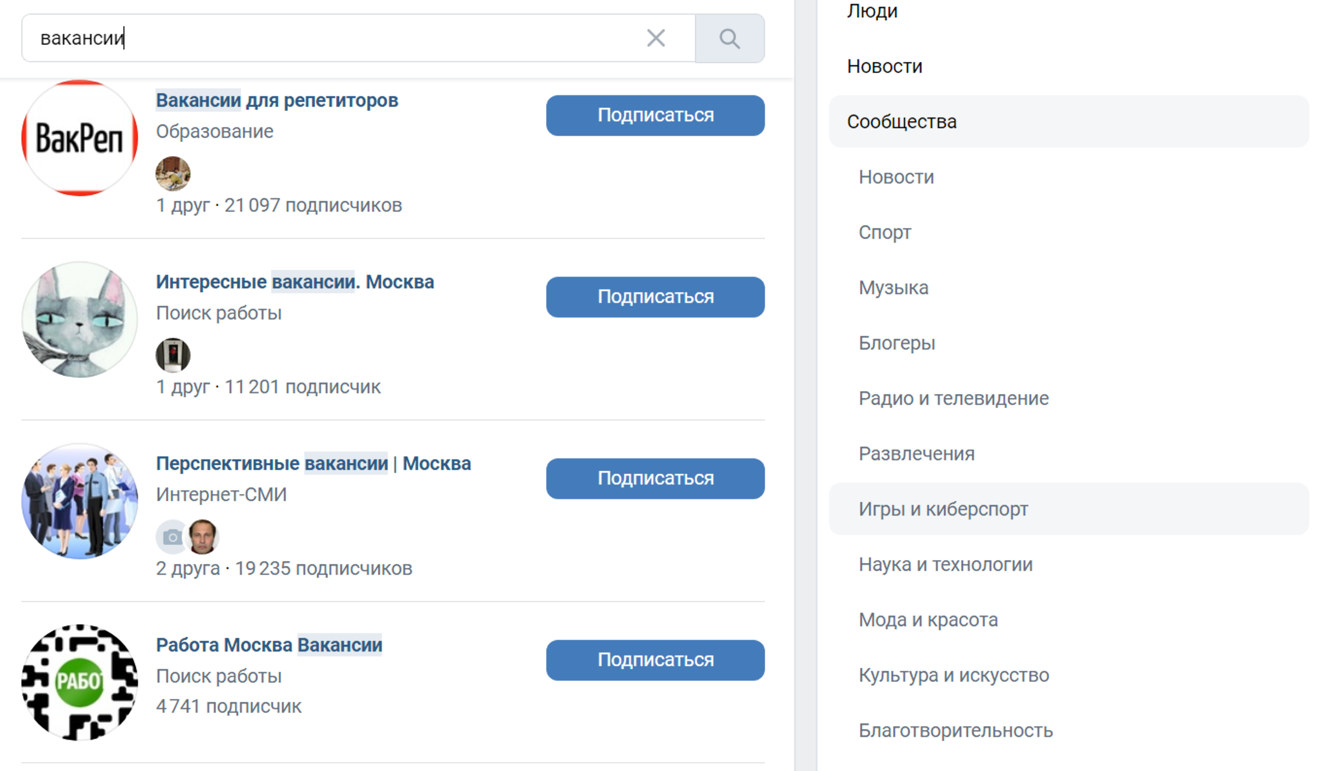This screenshot has height=771, width=1320.
Task: View friend avatar under Вакансии для репетиторов
Action: click(173, 174)
